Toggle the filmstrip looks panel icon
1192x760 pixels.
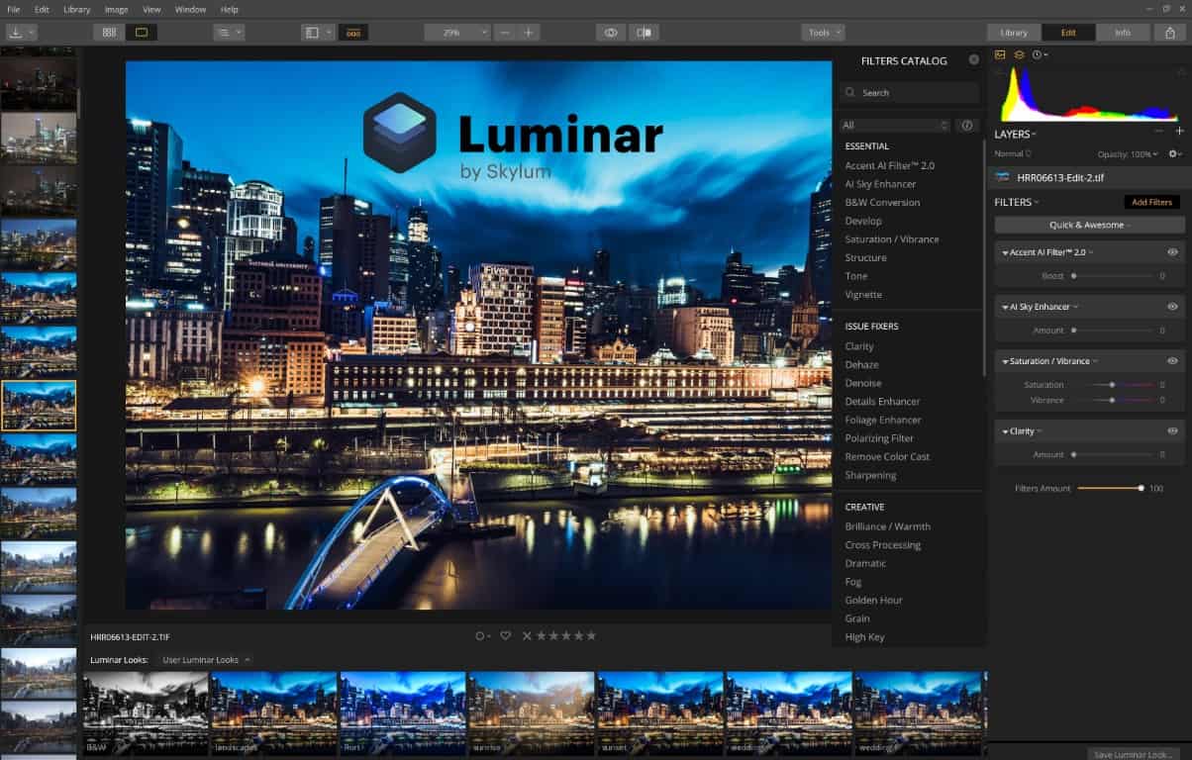[353, 33]
